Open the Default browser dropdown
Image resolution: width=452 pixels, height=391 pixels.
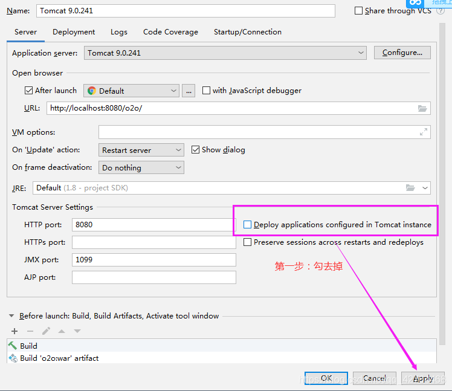tap(131, 91)
